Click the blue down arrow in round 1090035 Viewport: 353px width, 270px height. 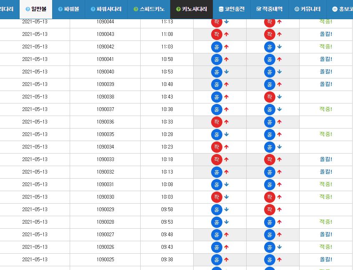pos(226,134)
